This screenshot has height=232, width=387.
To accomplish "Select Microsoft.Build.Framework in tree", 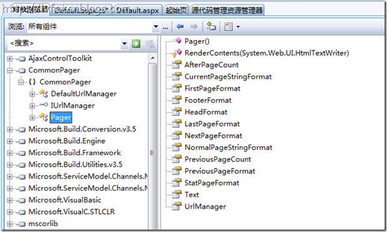I will 75,153.
